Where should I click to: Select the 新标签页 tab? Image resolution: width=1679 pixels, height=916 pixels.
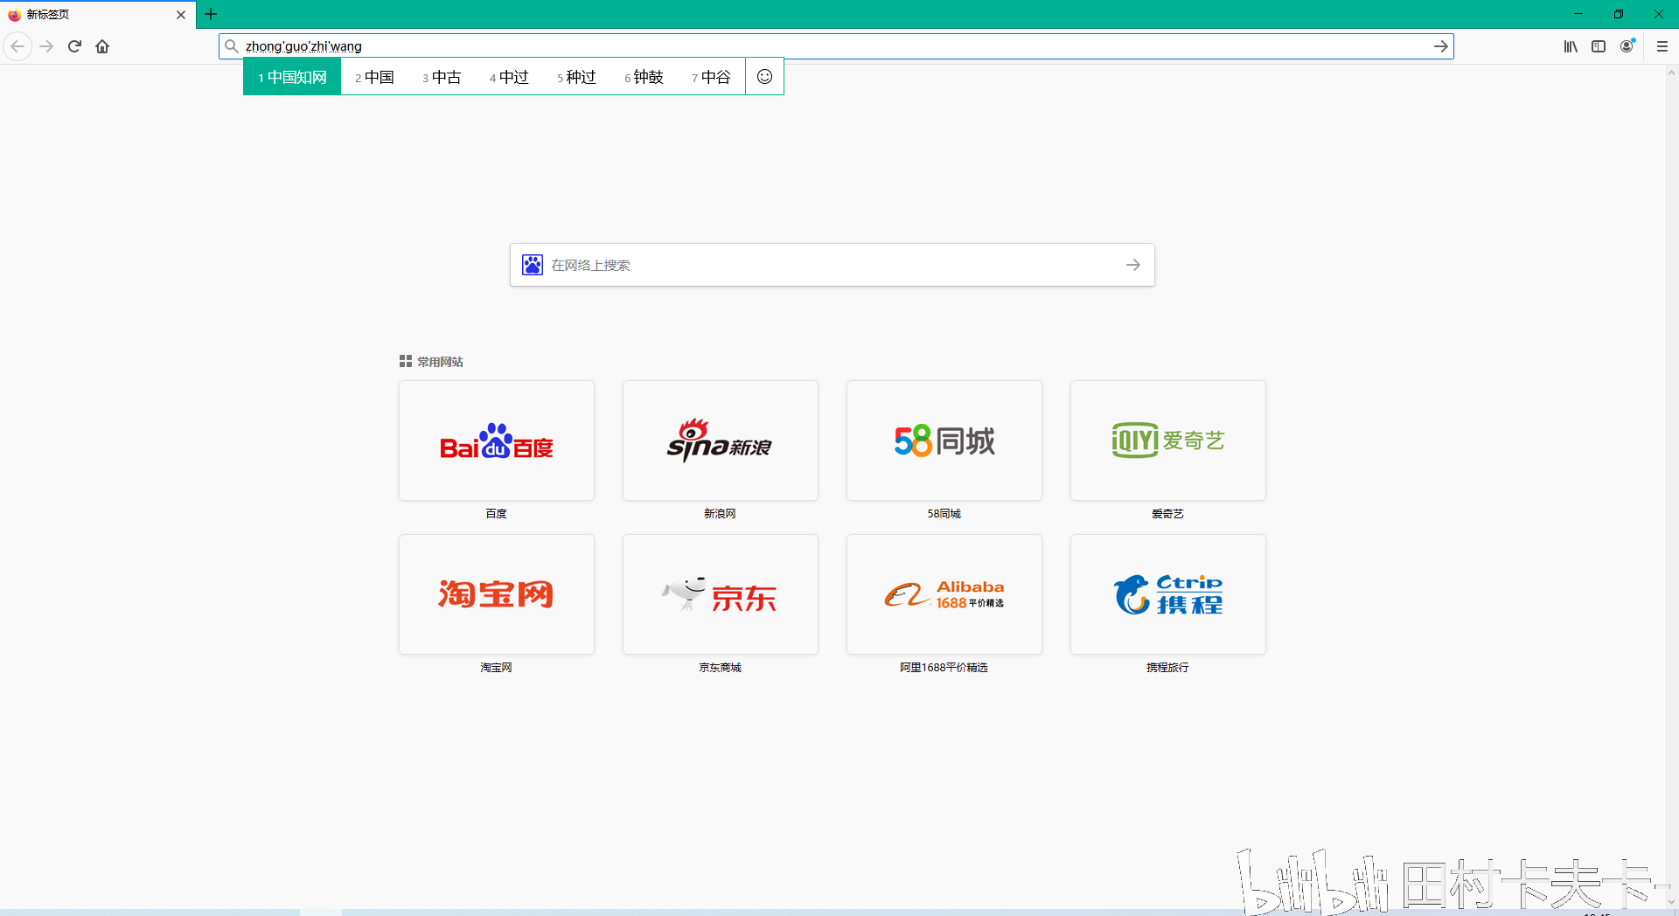[x=98, y=15]
